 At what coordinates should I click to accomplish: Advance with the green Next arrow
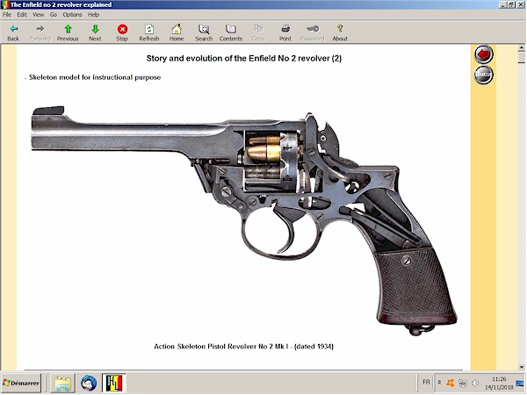(x=95, y=32)
